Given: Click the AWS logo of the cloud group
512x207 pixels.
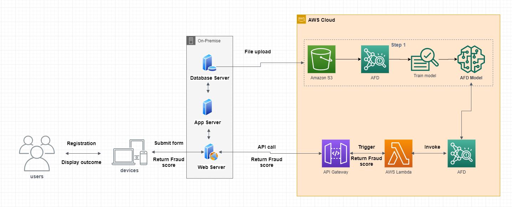Looking at the screenshot, I should pyautogui.click(x=301, y=19).
